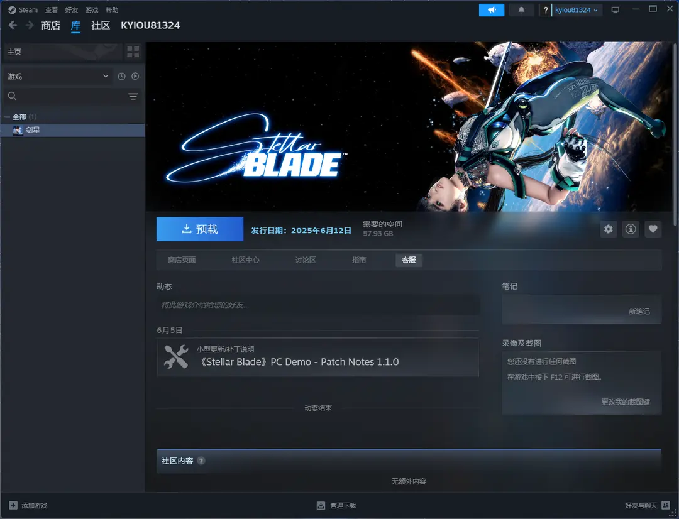Click the add game plus icon
Image resolution: width=679 pixels, height=519 pixels.
(13, 505)
